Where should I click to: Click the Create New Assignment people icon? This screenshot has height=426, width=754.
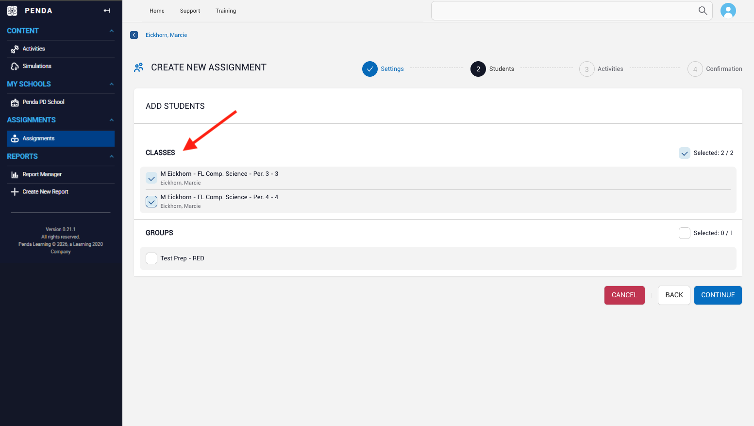click(x=139, y=68)
